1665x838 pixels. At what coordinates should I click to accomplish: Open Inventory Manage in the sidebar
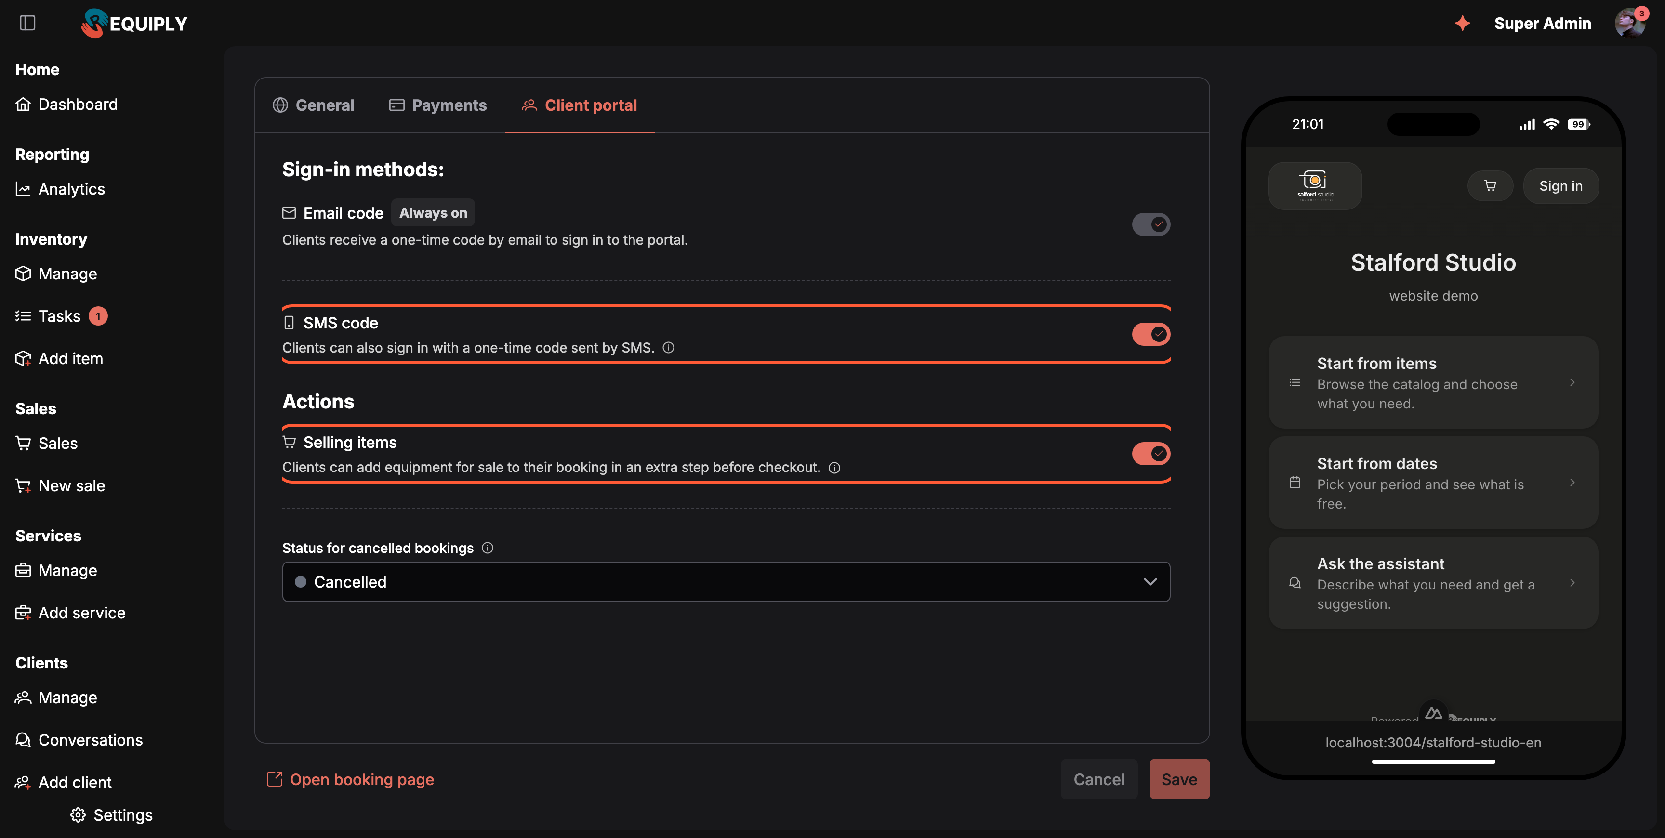(x=56, y=273)
